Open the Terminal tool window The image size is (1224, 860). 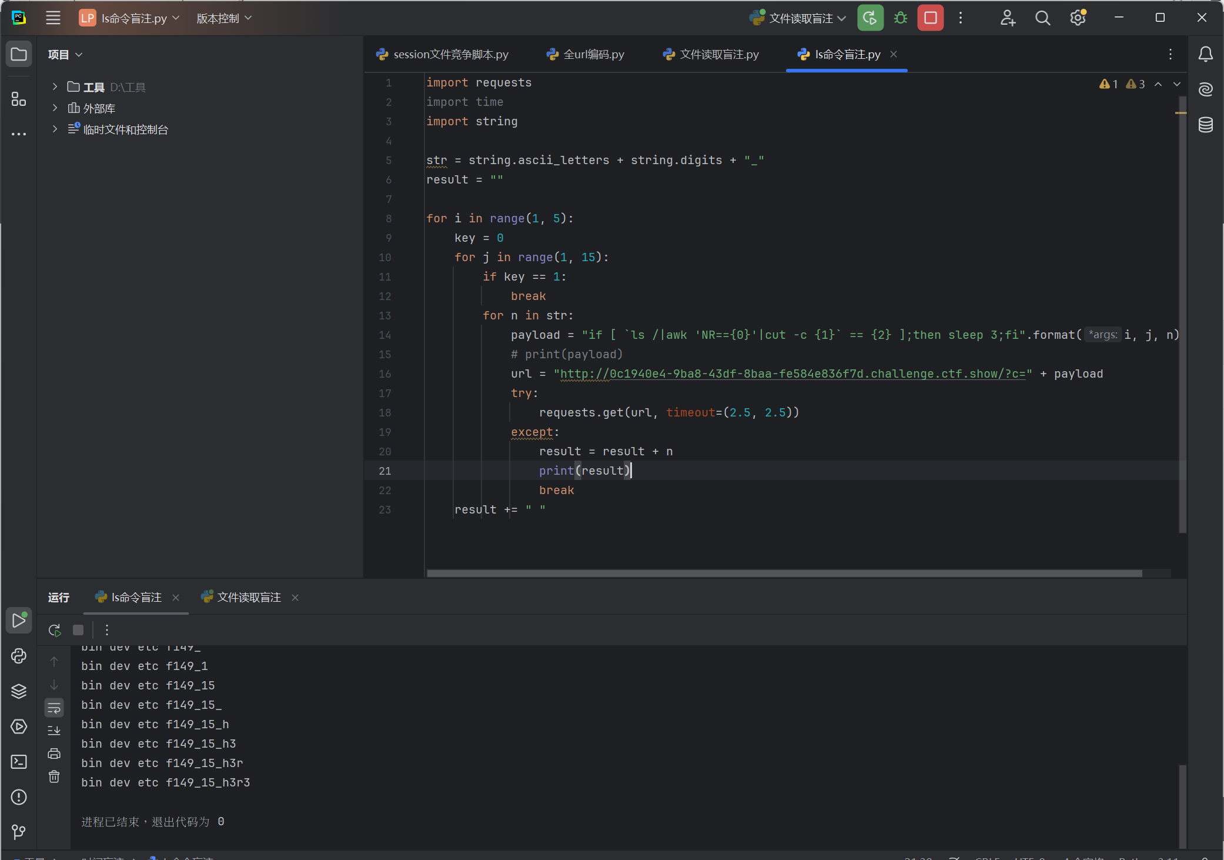[19, 762]
